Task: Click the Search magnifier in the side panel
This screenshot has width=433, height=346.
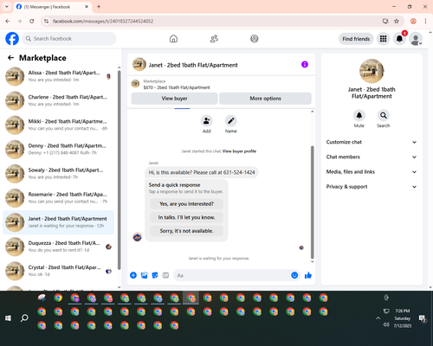Action: 384,116
